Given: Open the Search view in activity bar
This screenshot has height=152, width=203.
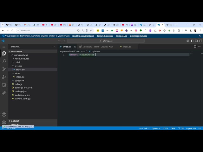Looking at the screenshot, I should pyautogui.click(x=4, y=61).
